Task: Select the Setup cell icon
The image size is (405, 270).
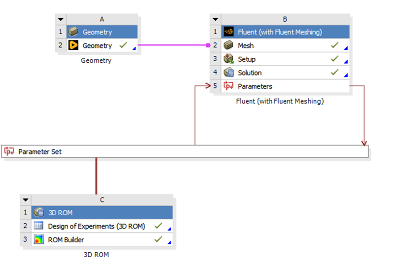Action: pyautogui.click(x=228, y=59)
